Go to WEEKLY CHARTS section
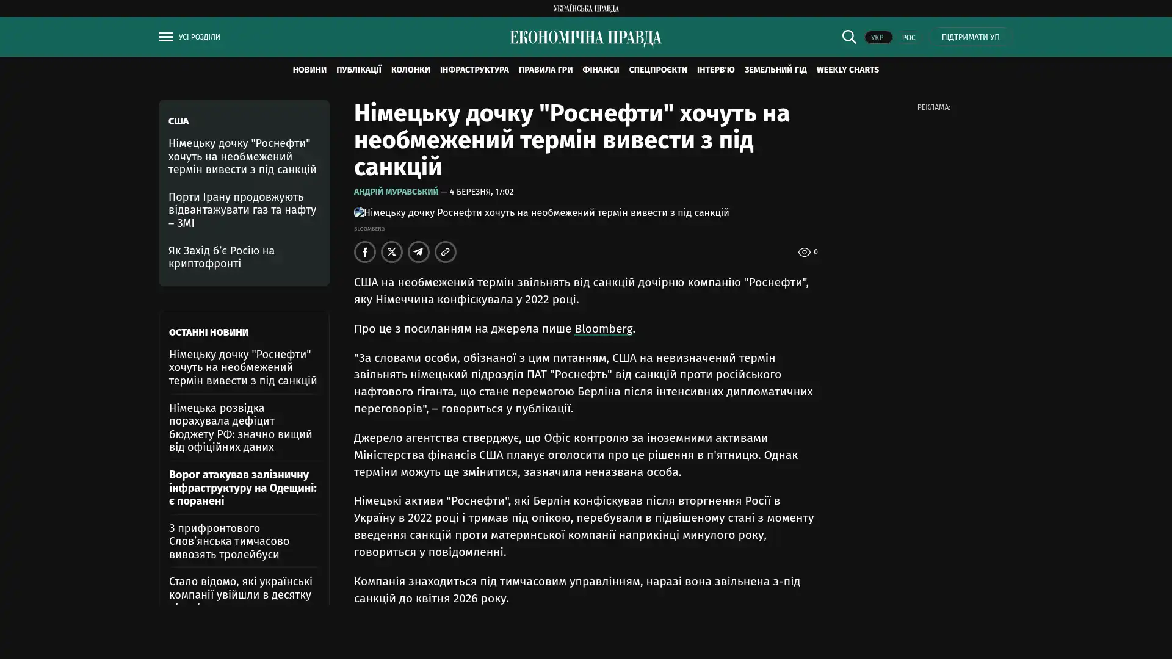1172x659 pixels. point(847,70)
